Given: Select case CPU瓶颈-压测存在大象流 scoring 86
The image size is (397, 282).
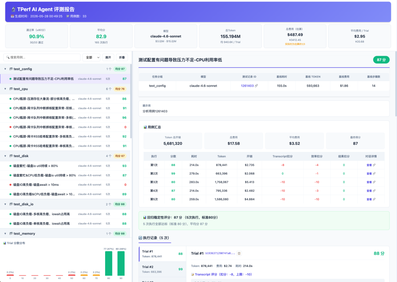Looking at the screenshot, I should (x=65, y=99).
